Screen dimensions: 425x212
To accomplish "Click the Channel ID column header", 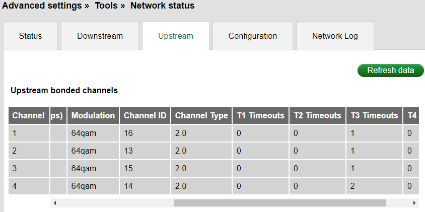I will click(x=145, y=115).
